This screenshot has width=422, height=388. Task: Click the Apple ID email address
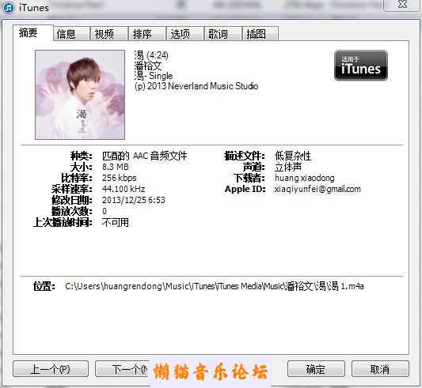click(317, 189)
